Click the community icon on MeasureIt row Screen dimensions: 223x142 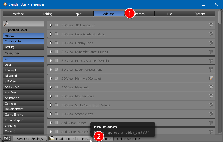[x=211, y=87]
